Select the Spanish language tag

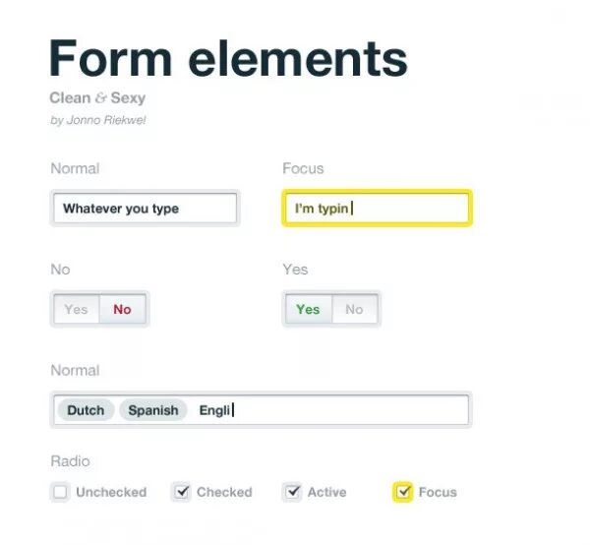[153, 410]
